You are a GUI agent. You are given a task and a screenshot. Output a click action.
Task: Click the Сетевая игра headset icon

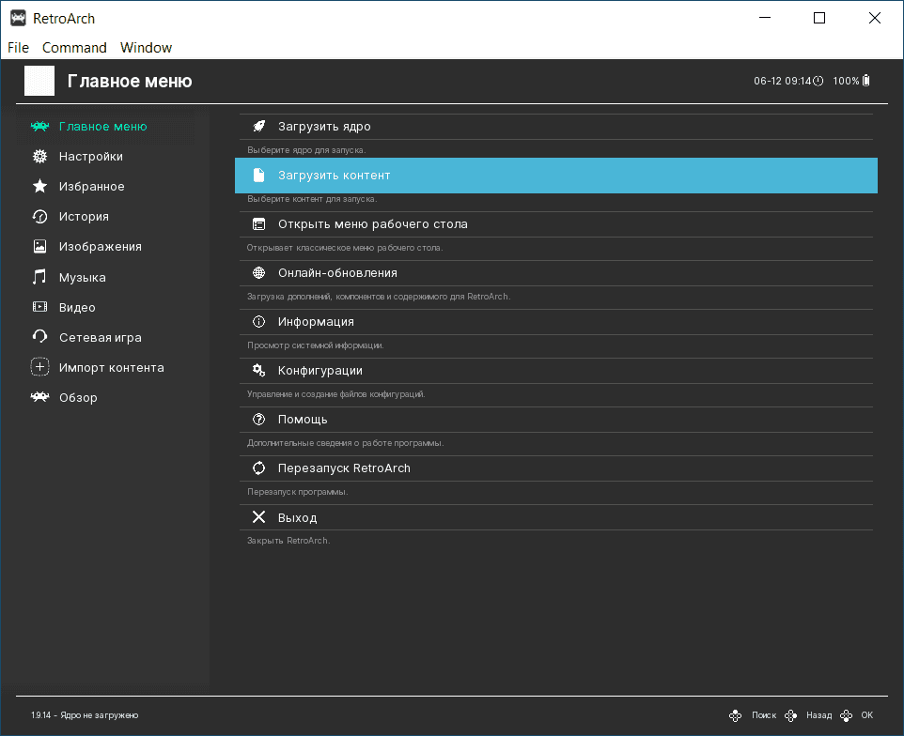39,336
